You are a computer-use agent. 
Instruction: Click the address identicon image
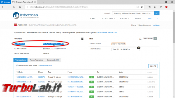tap(15, 25)
